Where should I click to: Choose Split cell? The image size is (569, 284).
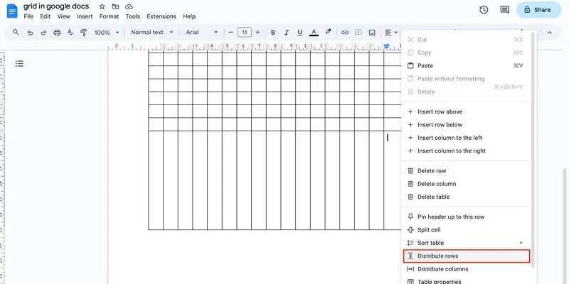coord(466,229)
